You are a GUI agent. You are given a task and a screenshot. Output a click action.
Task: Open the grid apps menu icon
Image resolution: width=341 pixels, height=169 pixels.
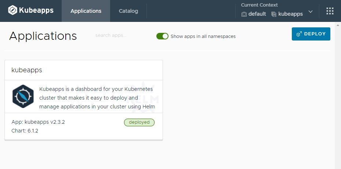pyautogui.click(x=330, y=11)
